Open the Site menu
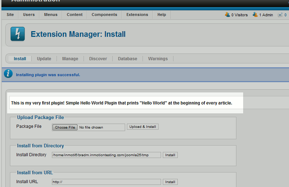 10,15
